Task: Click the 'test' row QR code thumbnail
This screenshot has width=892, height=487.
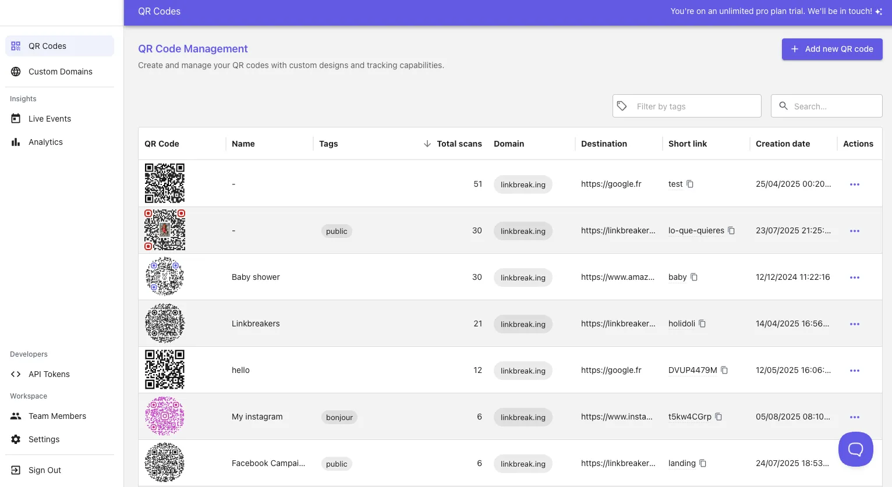Action: 165,183
